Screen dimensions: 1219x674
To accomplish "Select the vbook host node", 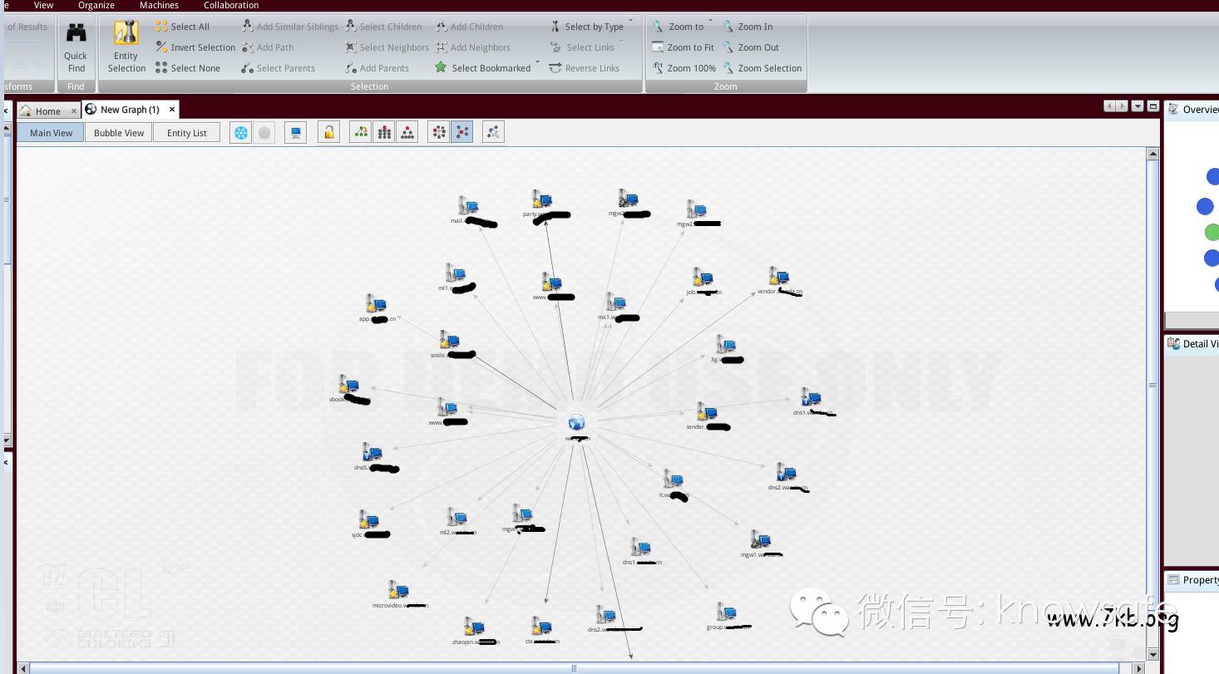I will pos(348,385).
